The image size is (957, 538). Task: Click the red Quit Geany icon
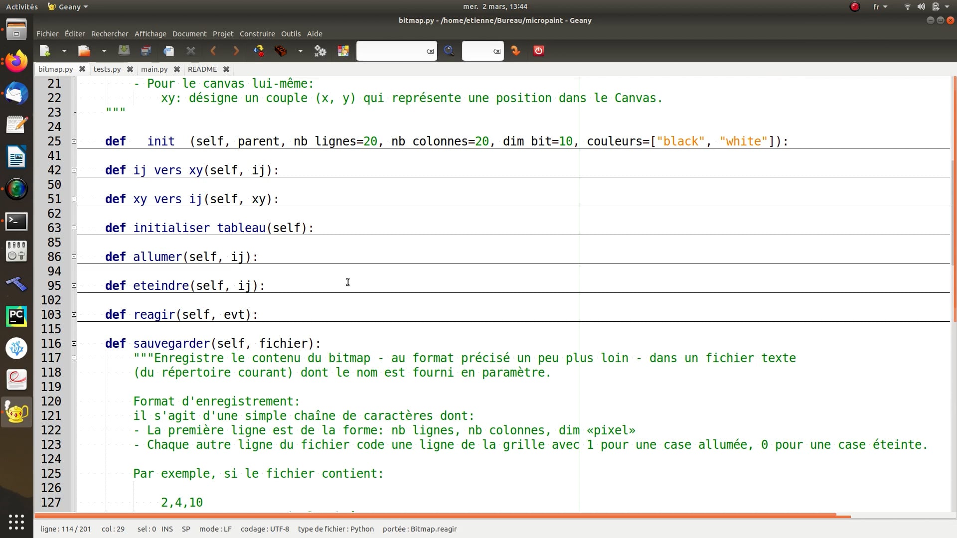(x=538, y=51)
